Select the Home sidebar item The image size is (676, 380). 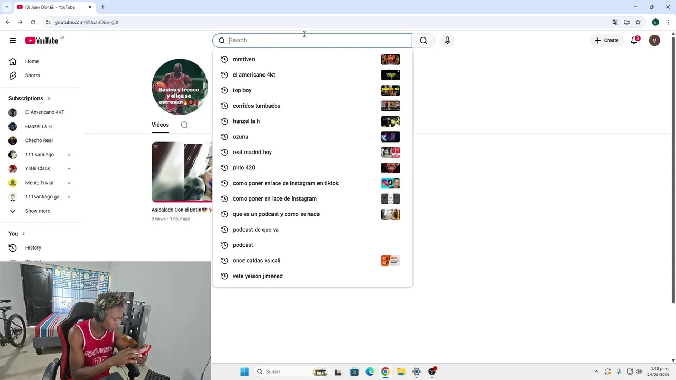[x=41, y=61]
